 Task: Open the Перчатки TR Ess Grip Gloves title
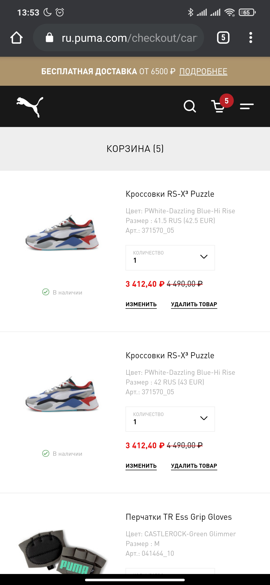pyautogui.click(x=179, y=517)
